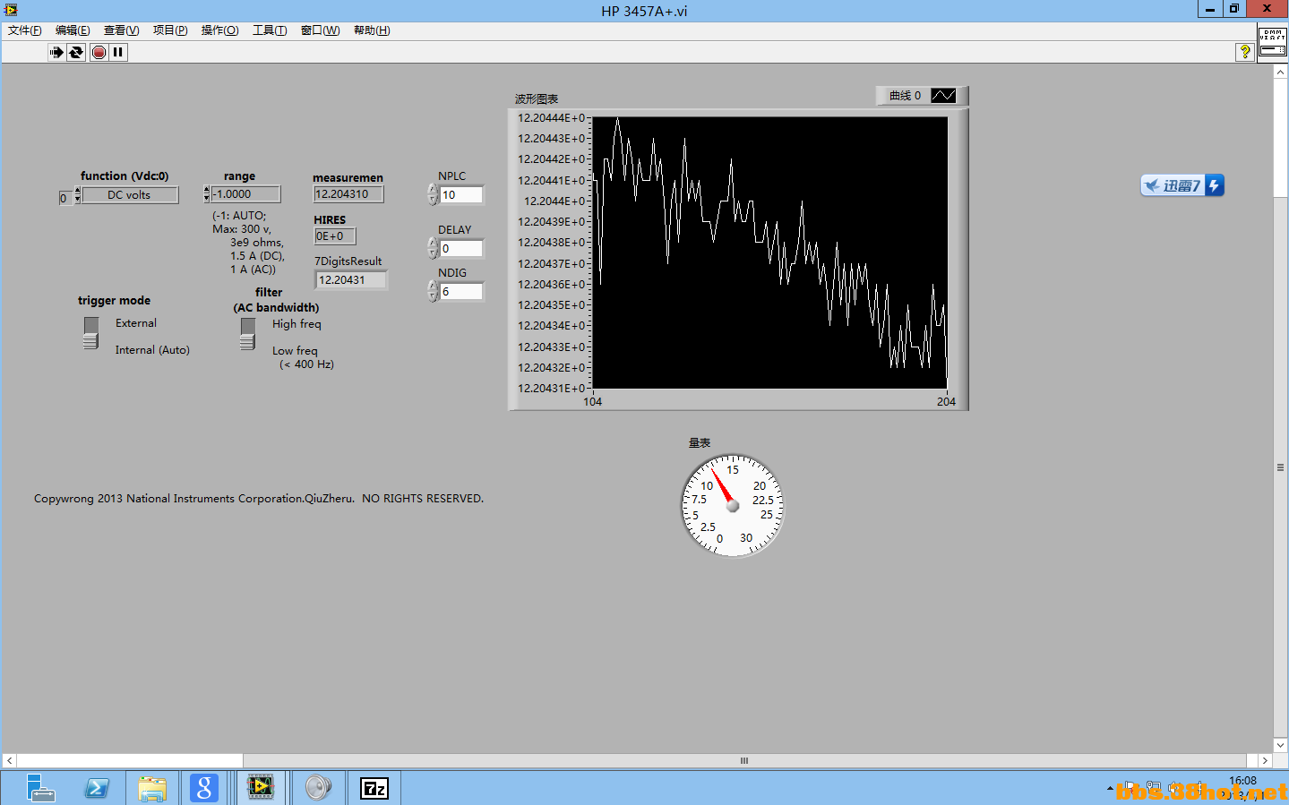Image resolution: width=1289 pixels, height=805 pixels.
Task: Click the function index stepper arrows
Action: [x=78, y=195]
